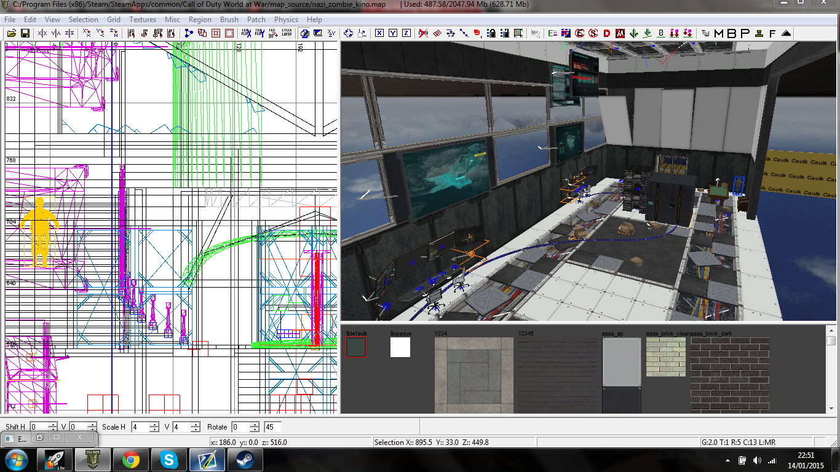Image resolution: width=840 pixels, height=472 pixels.
Task: Open Steam from the taskbar
Action: [245, 460]
